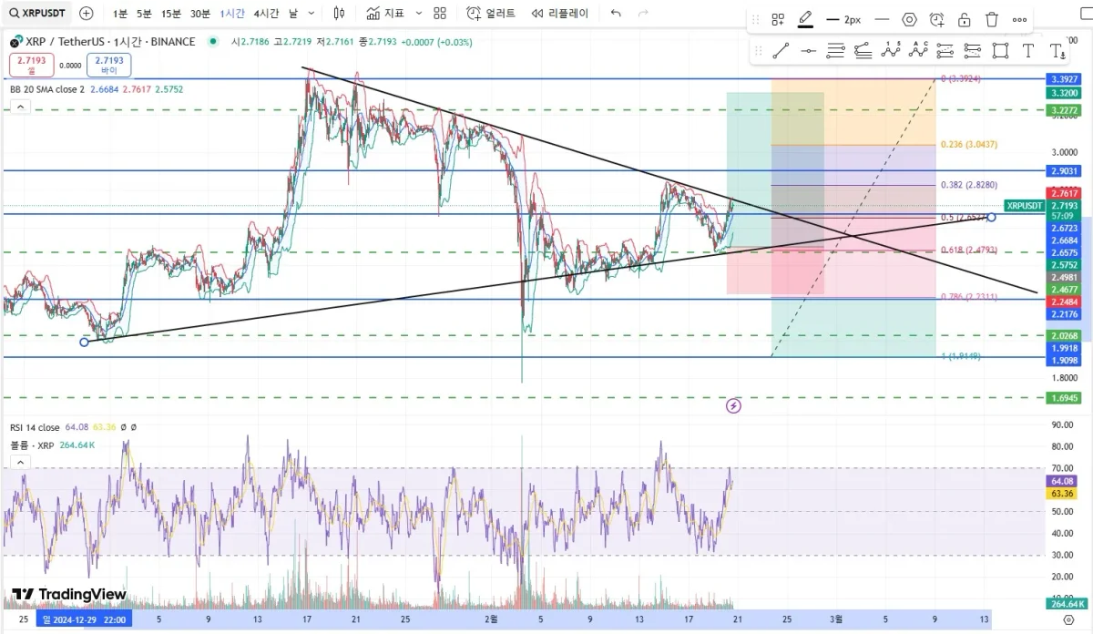Click the 3.3927 price label on the axis
Viewport: 1093px width, 634px height.
1066,79
